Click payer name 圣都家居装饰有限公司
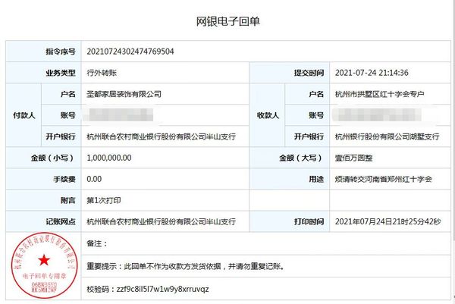 pyautogui.click(x=124, y=94)
